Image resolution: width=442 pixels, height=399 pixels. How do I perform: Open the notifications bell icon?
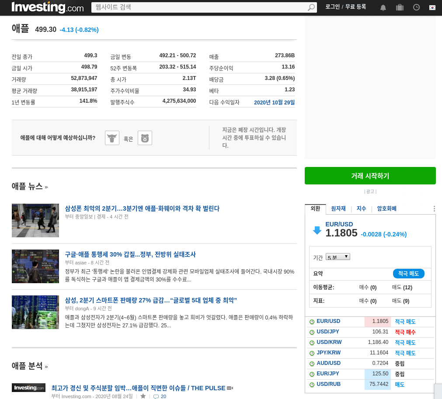(383, 7)
